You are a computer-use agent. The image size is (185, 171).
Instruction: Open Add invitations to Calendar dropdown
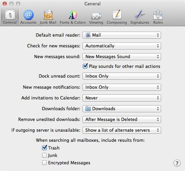point(122,98)
